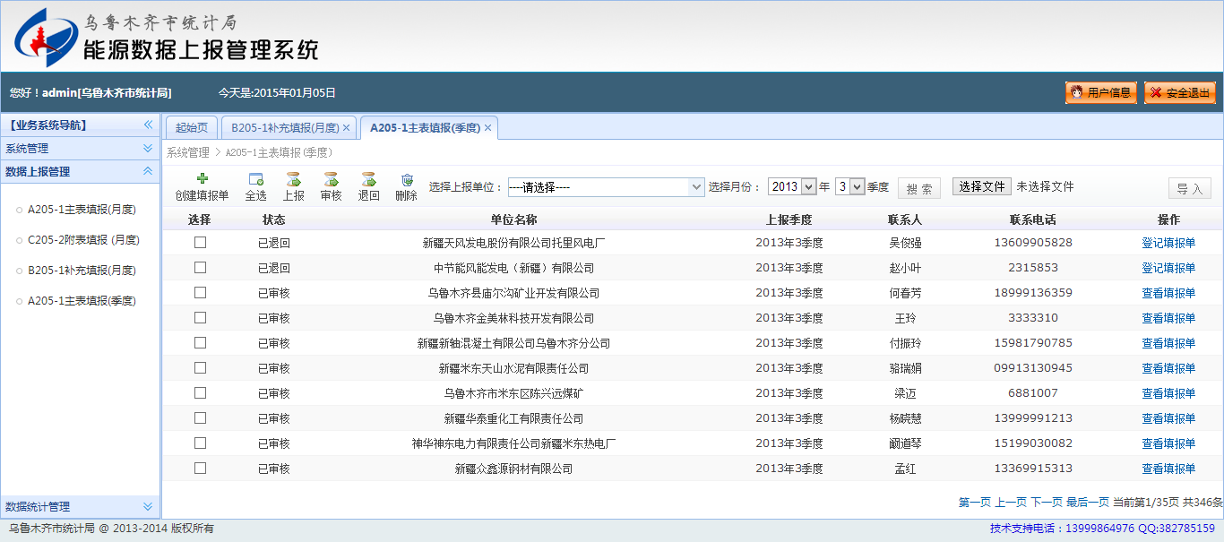Click contact name 杨晓慧
The image size is (1224, 542).
coord(905,418)
